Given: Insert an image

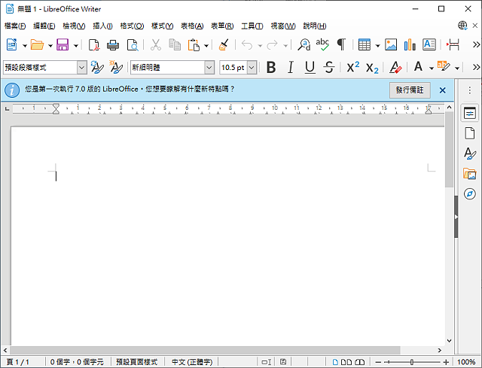Looking at the screenshot, I should pos(391,45).
